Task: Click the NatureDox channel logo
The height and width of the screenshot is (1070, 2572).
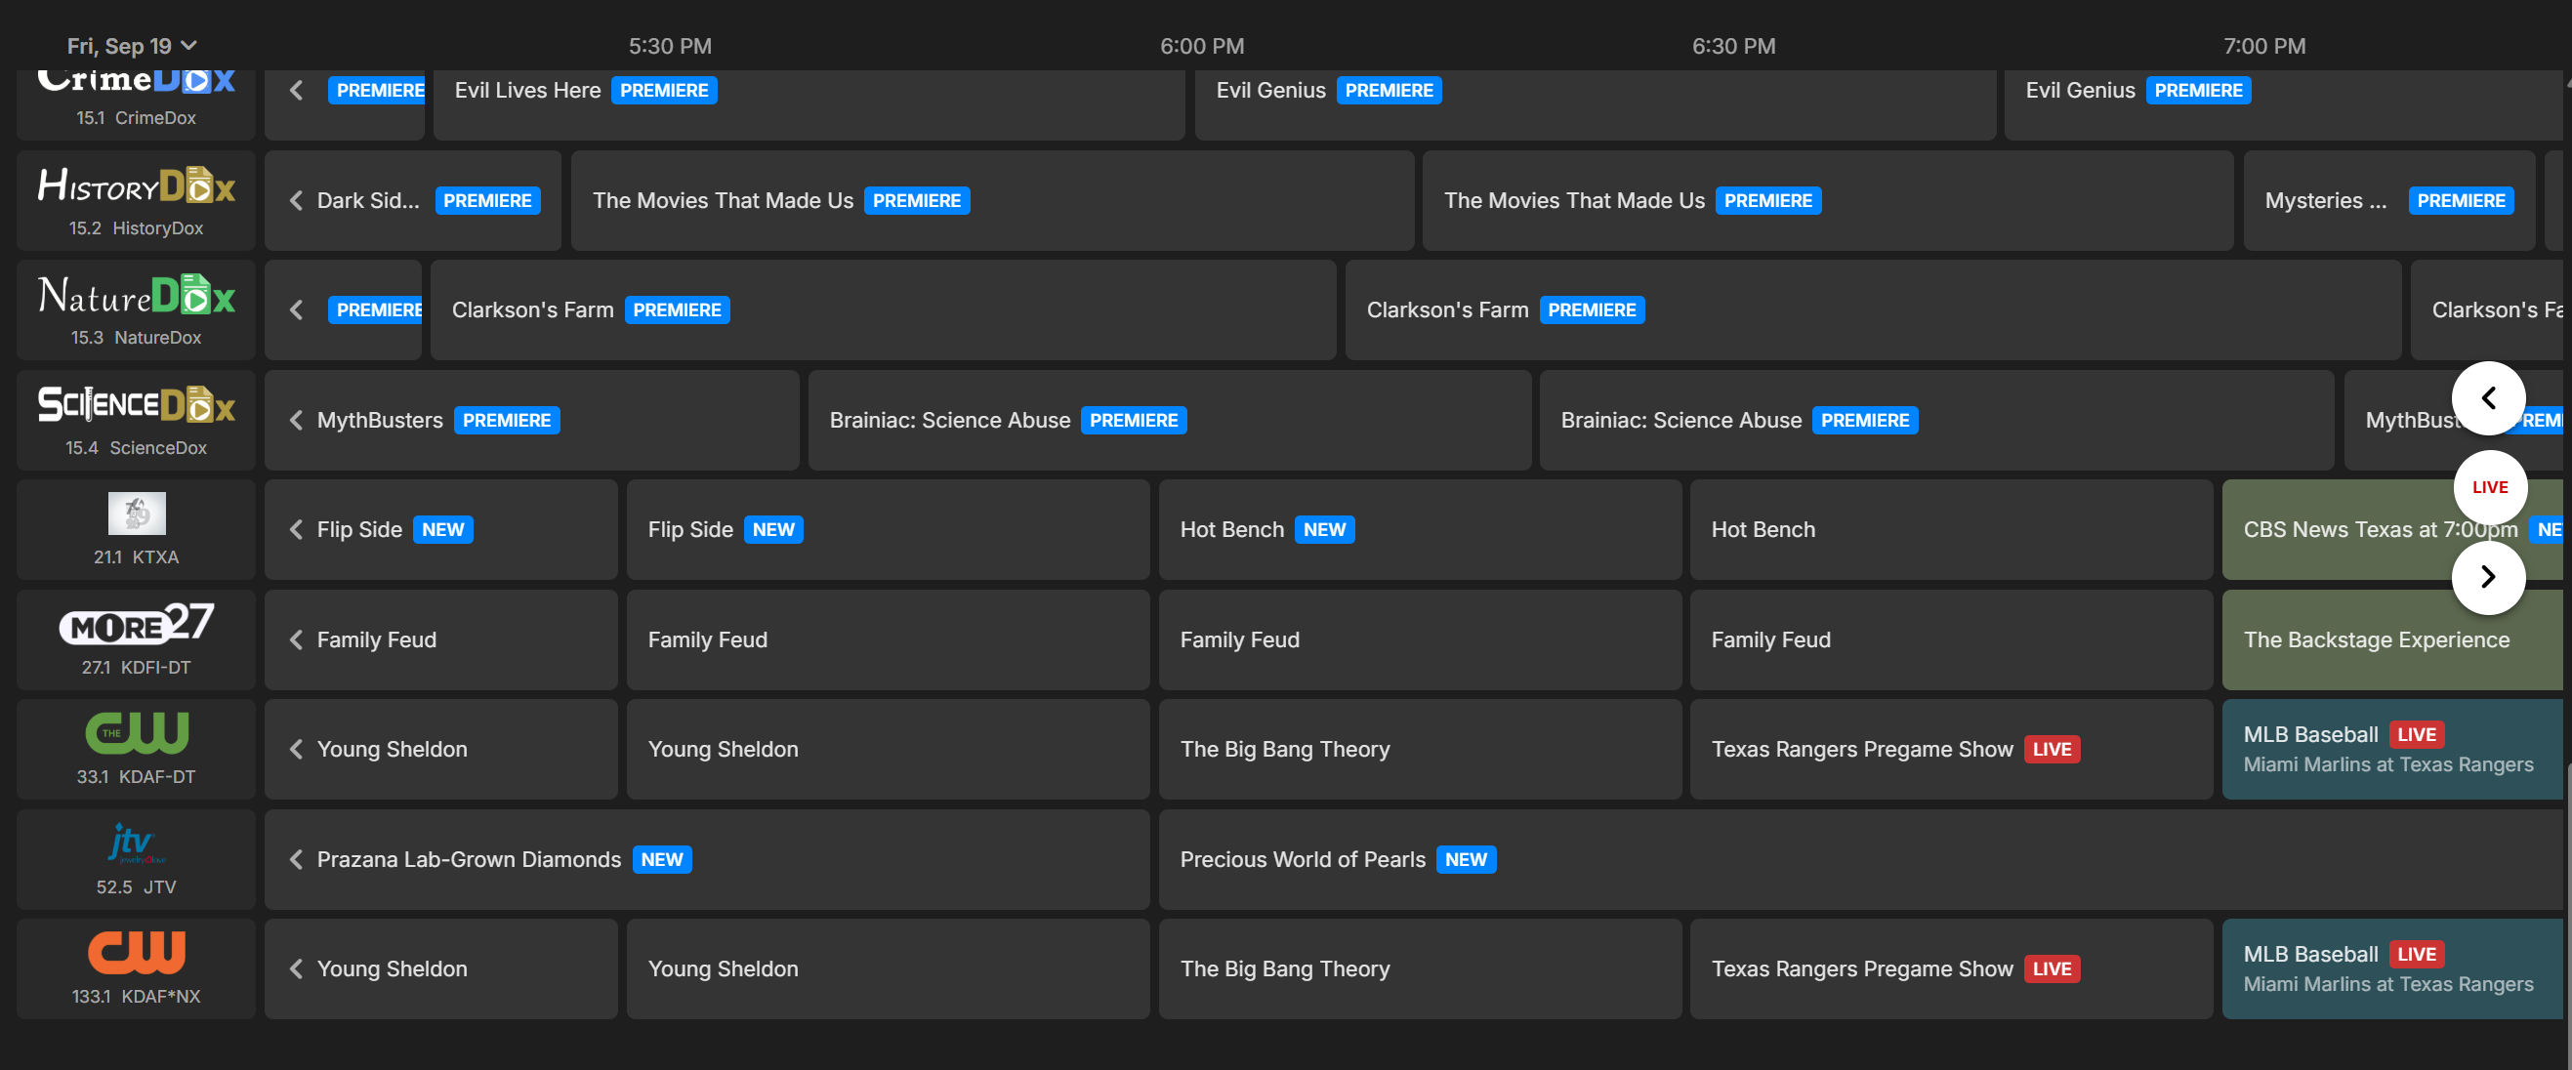Action: point(136,296)
